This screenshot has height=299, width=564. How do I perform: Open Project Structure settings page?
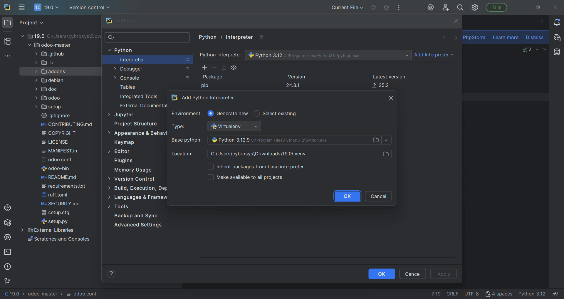[135, 124]
